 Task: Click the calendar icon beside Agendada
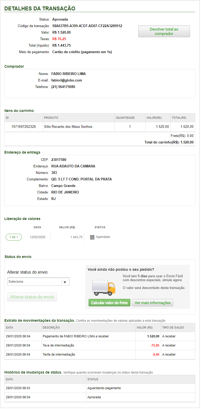(x=92, y=237)
